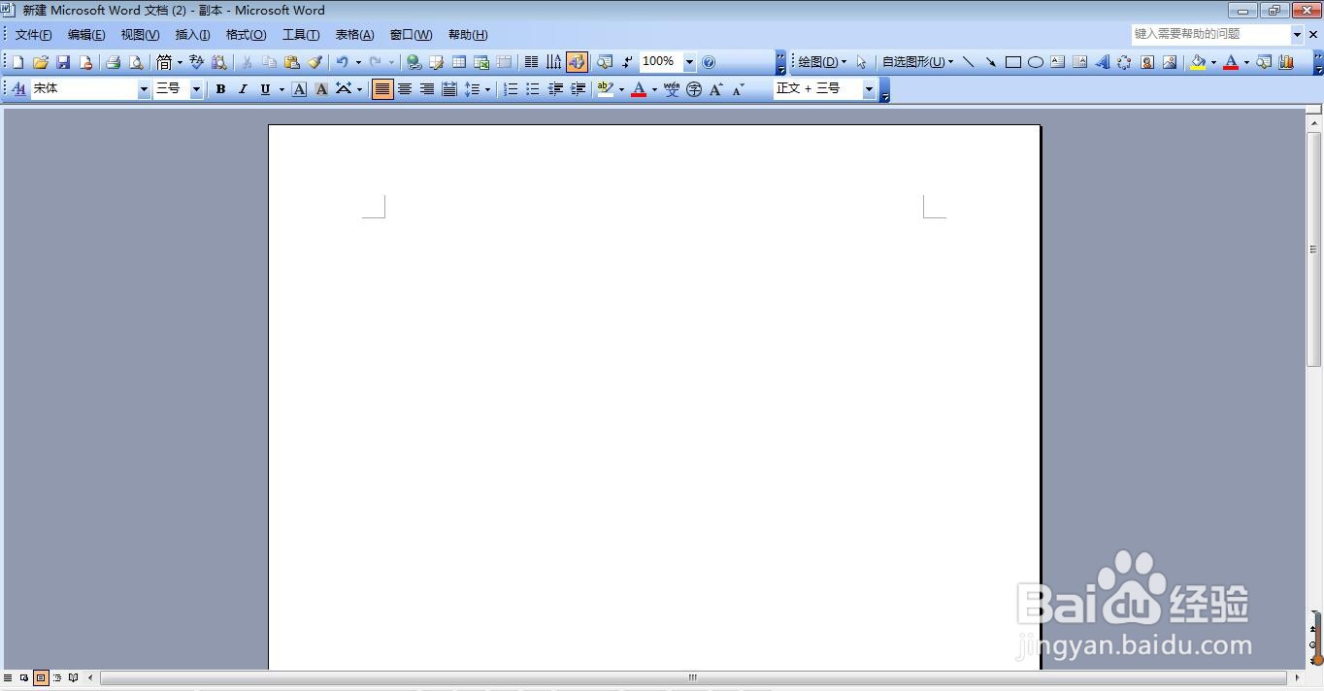1324x691 pixels.
Task: Switch to Normal view button
Action: pyautogui.click(x=8, y=677)
